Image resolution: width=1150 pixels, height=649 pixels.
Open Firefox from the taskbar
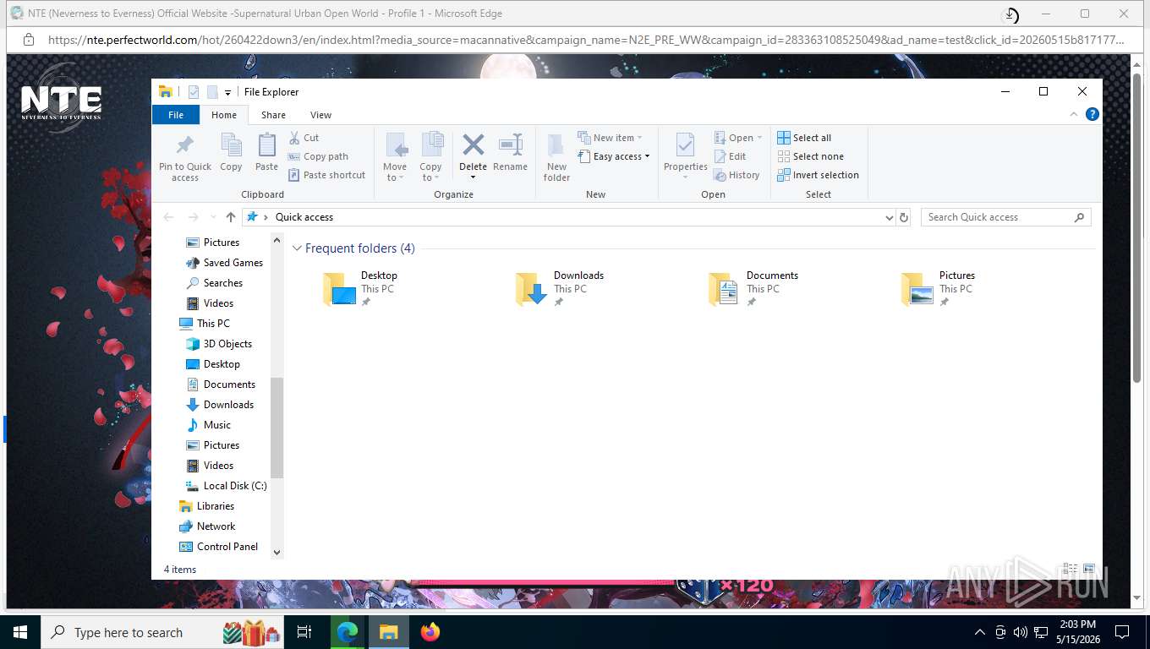pos(430,632)
